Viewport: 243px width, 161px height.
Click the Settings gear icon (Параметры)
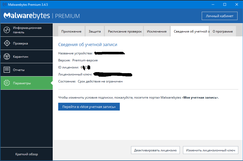pos(7,83)
